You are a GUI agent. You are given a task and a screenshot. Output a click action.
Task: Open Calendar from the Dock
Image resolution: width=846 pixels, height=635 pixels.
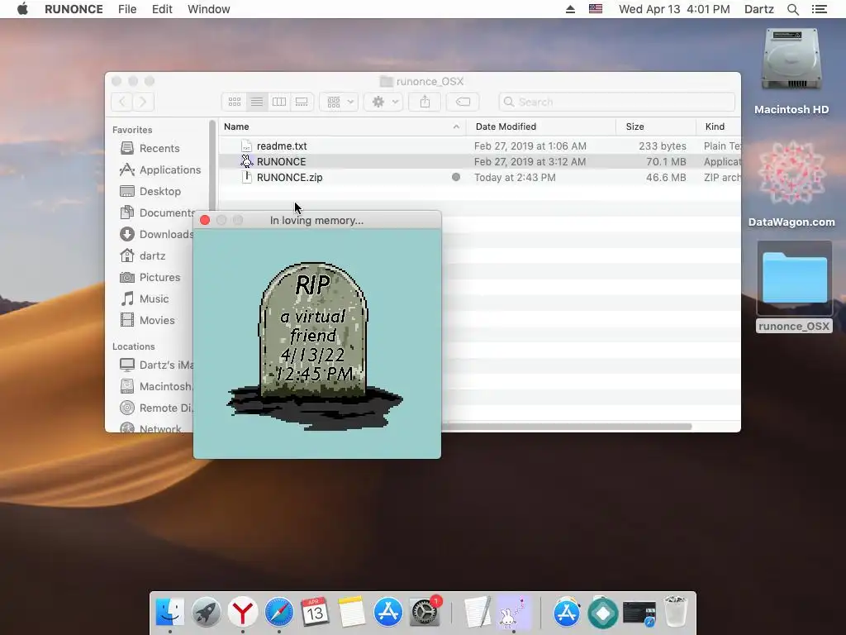pyautogui.click(x=315, y=613)
